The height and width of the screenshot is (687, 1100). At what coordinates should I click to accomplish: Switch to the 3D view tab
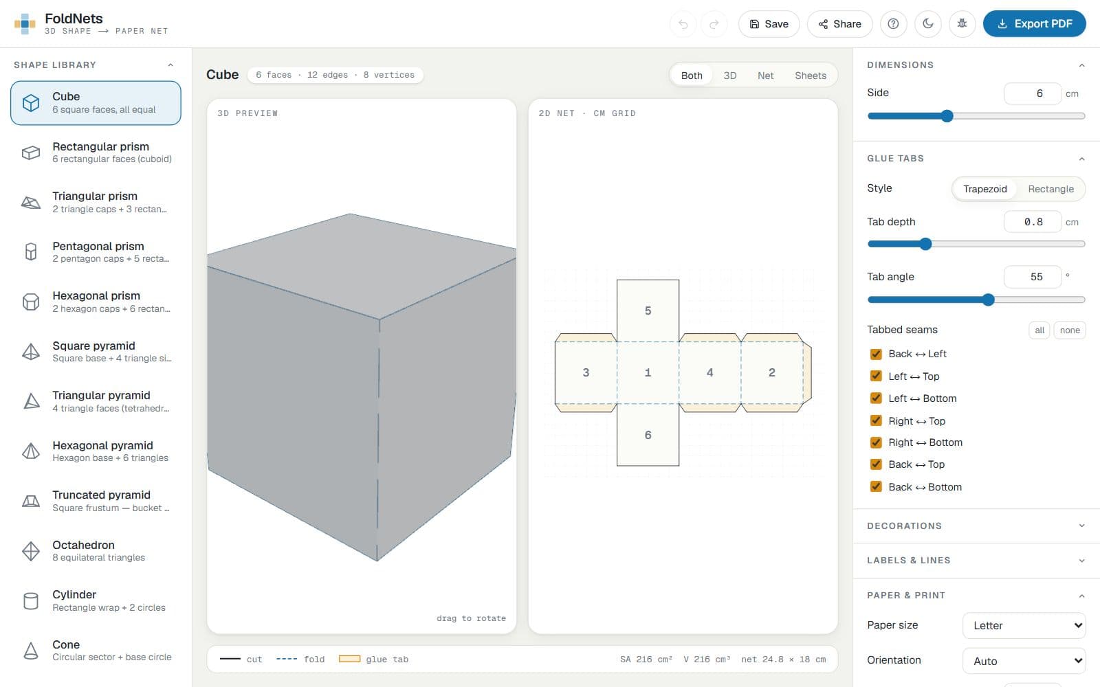tap(730, 76)
